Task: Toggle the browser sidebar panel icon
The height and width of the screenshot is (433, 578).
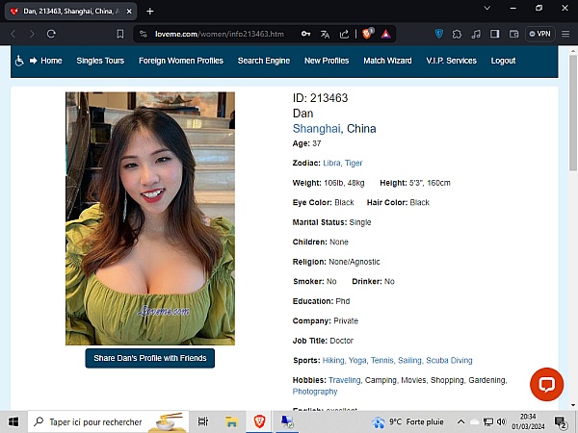Action: click(x=495, y=34)
